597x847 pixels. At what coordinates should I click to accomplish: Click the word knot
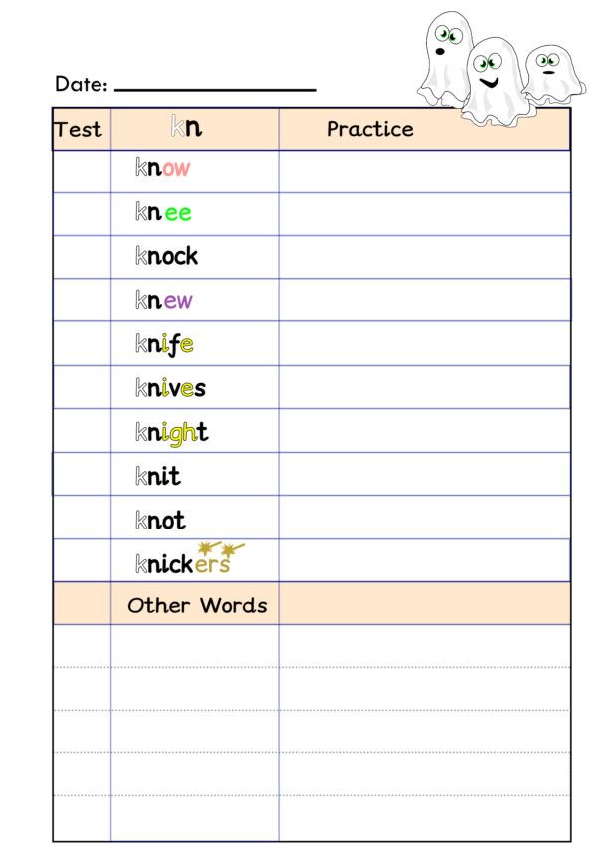click(160, 520)
